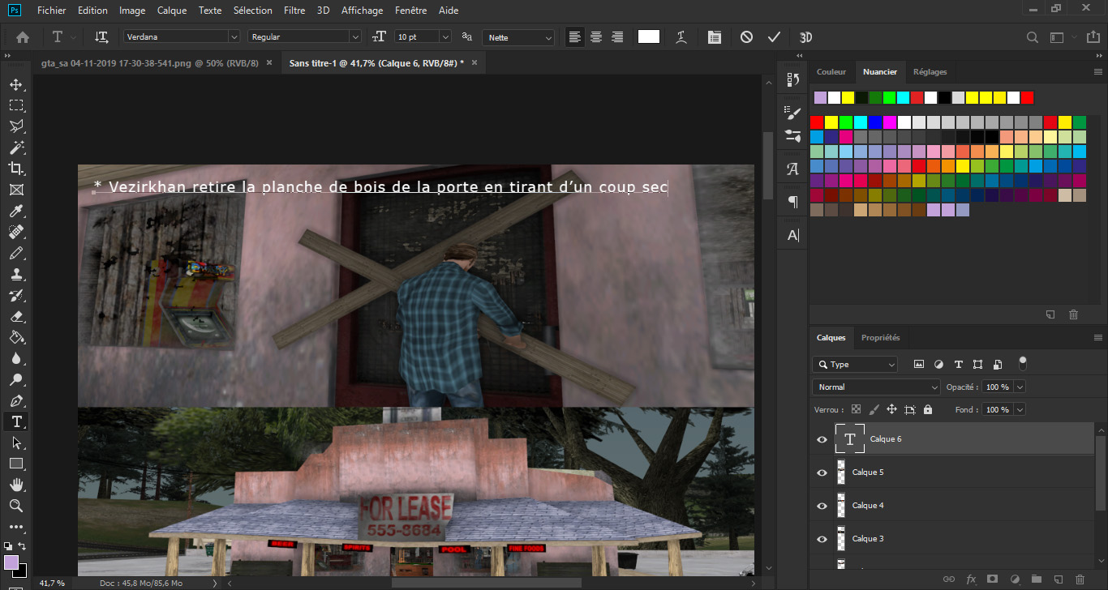This screenshot has width=1108, height=590.
Task: Select the Pen tool
Action: 15,400
